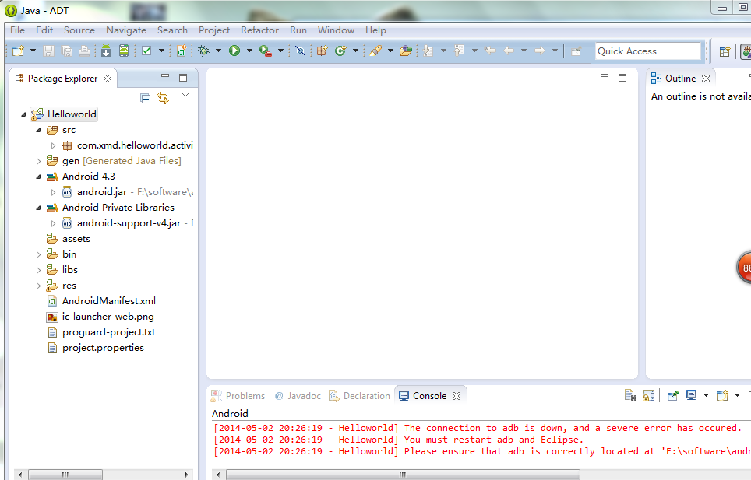
Task: Open the New wizard dropdown arrow
Action: coord(33,51)
